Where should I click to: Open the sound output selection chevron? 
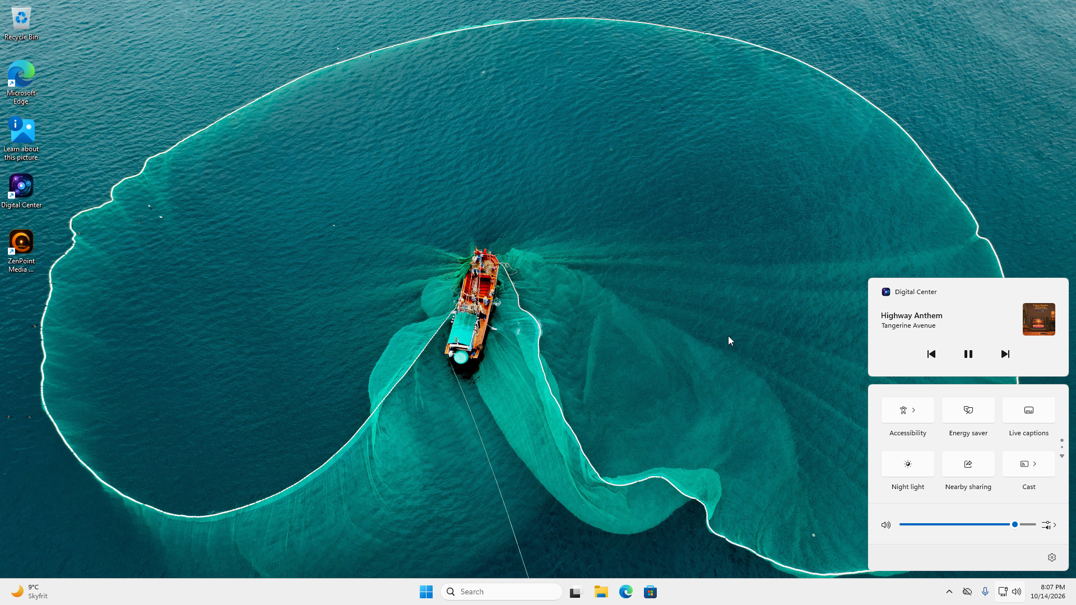tap(1049, 525)
